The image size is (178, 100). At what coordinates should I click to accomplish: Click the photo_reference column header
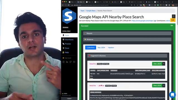pyautogui.click(x=96, y=92)
